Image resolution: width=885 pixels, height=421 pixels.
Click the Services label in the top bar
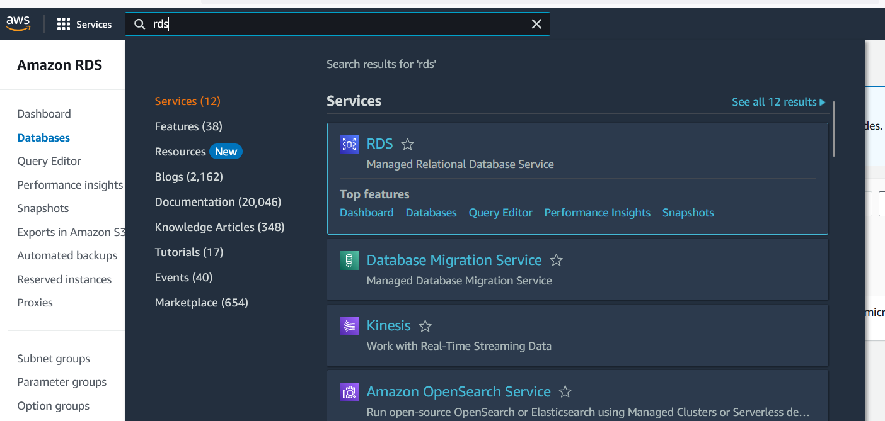pos(94,25)
